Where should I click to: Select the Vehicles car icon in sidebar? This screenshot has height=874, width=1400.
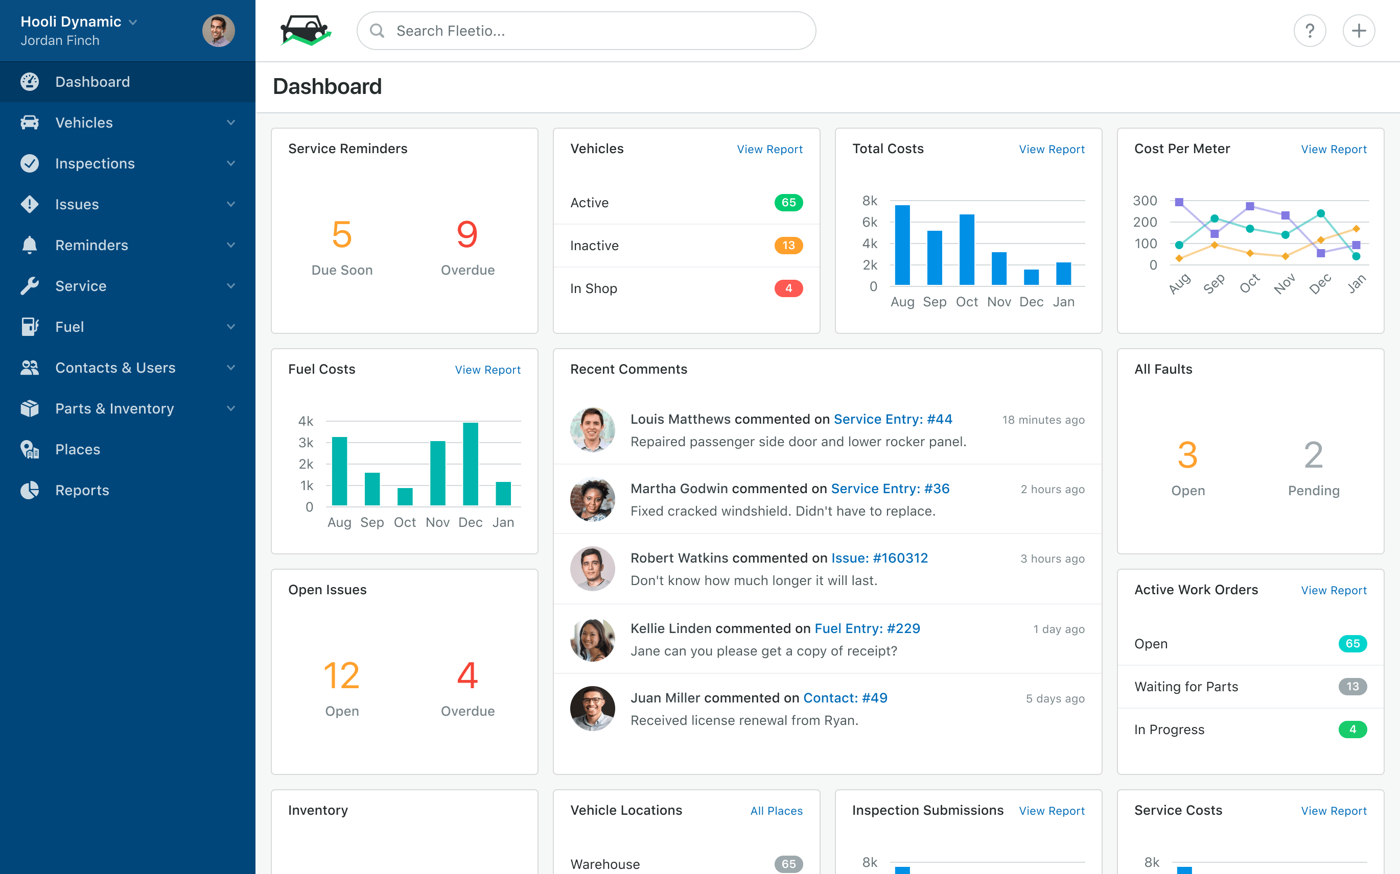tap(31, 123)
